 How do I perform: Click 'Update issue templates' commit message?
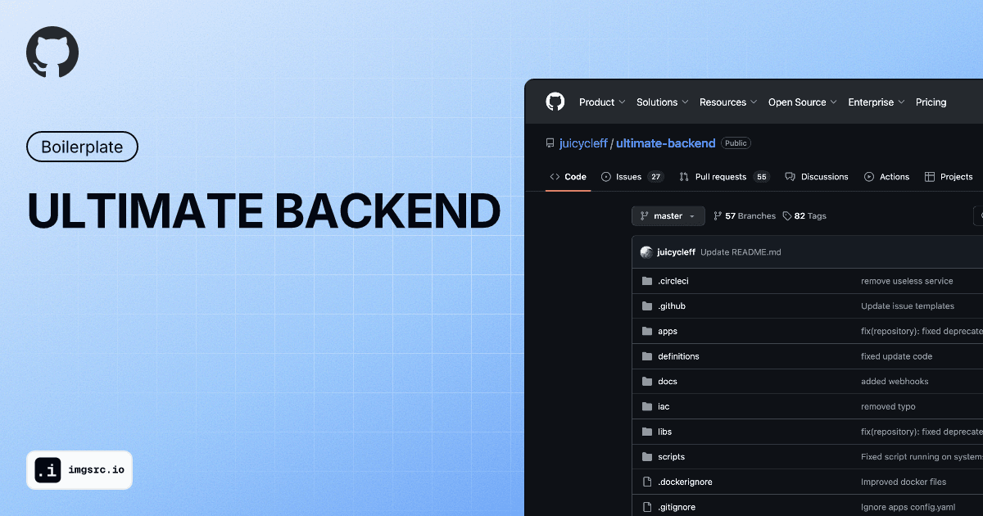[908, 306]
